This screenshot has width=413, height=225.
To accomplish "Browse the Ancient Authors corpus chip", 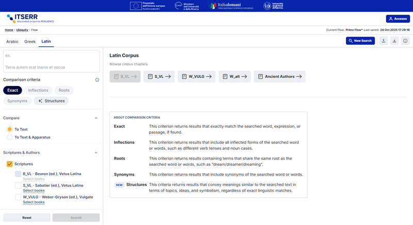I will pos(279,77).
